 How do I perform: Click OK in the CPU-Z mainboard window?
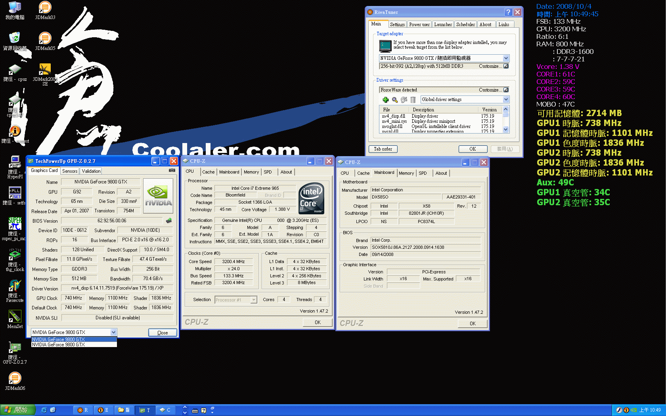[473, 324]
